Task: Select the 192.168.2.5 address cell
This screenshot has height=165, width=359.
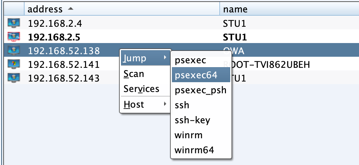Action: (x=54, y=37)
